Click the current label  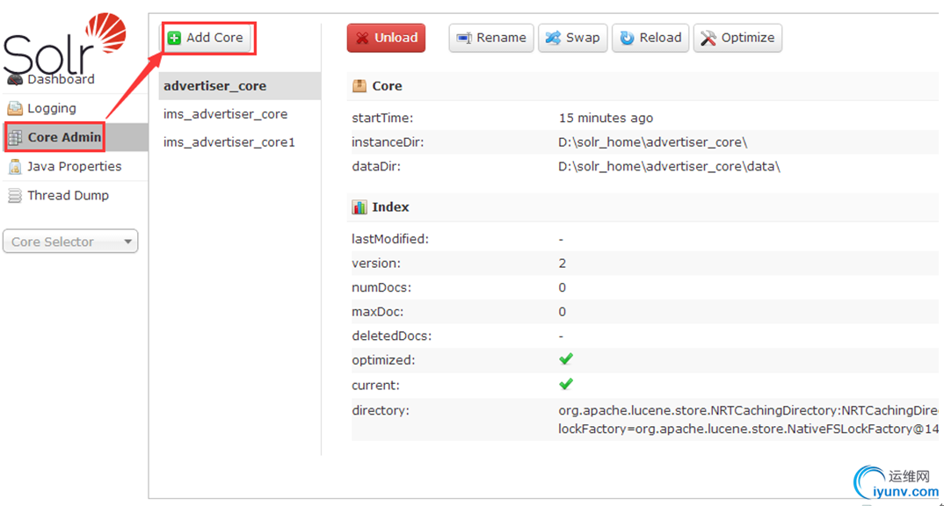pyautogui.click(x=375, y=385)
